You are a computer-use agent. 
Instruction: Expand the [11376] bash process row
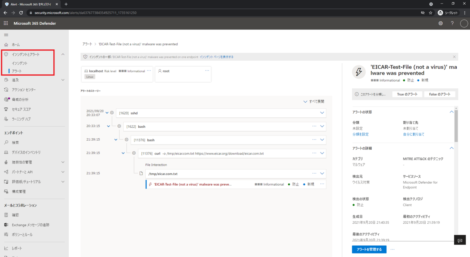pos(322,139)
